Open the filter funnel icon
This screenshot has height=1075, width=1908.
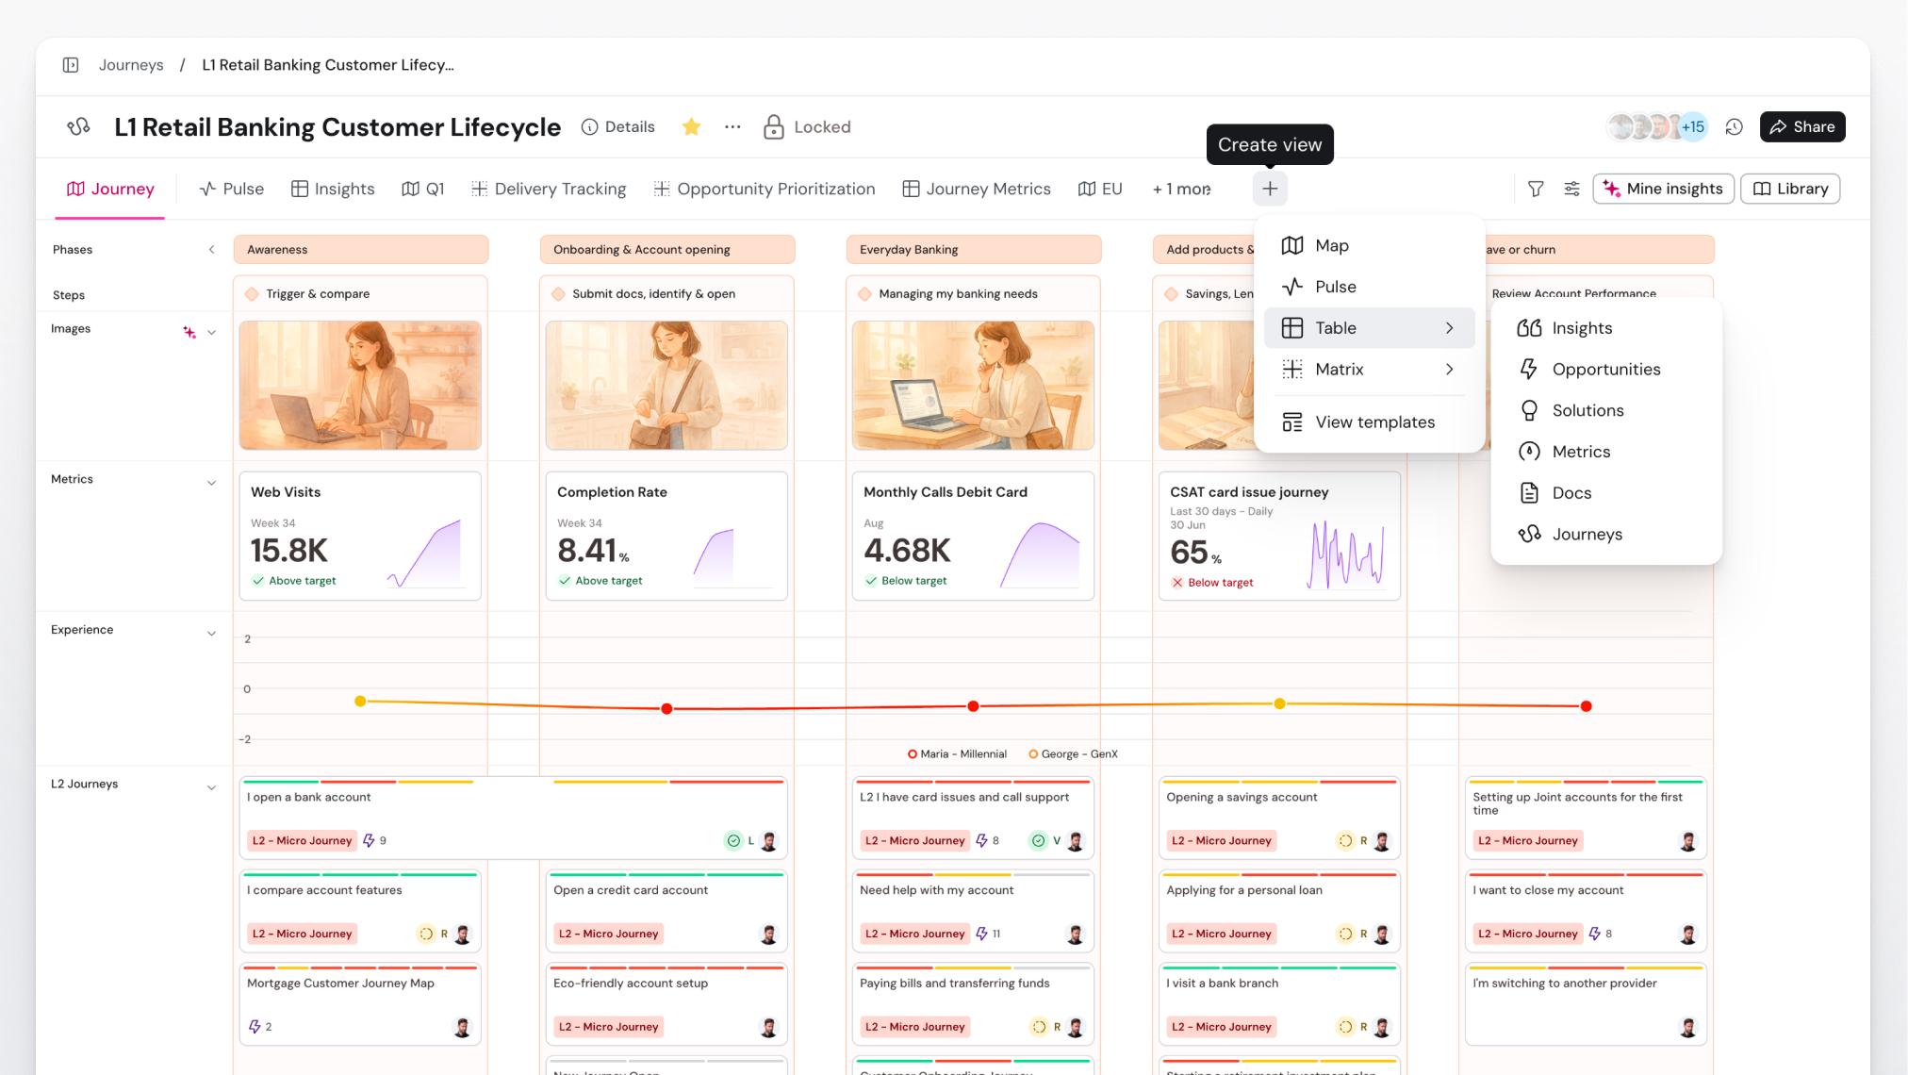[x=1536, y=189]
